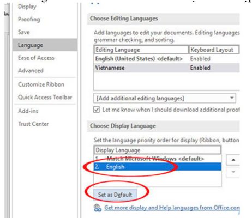Viewport: 252px width, 218px height.
Task: Open the Add-ins category
Action: pos(28,111)
